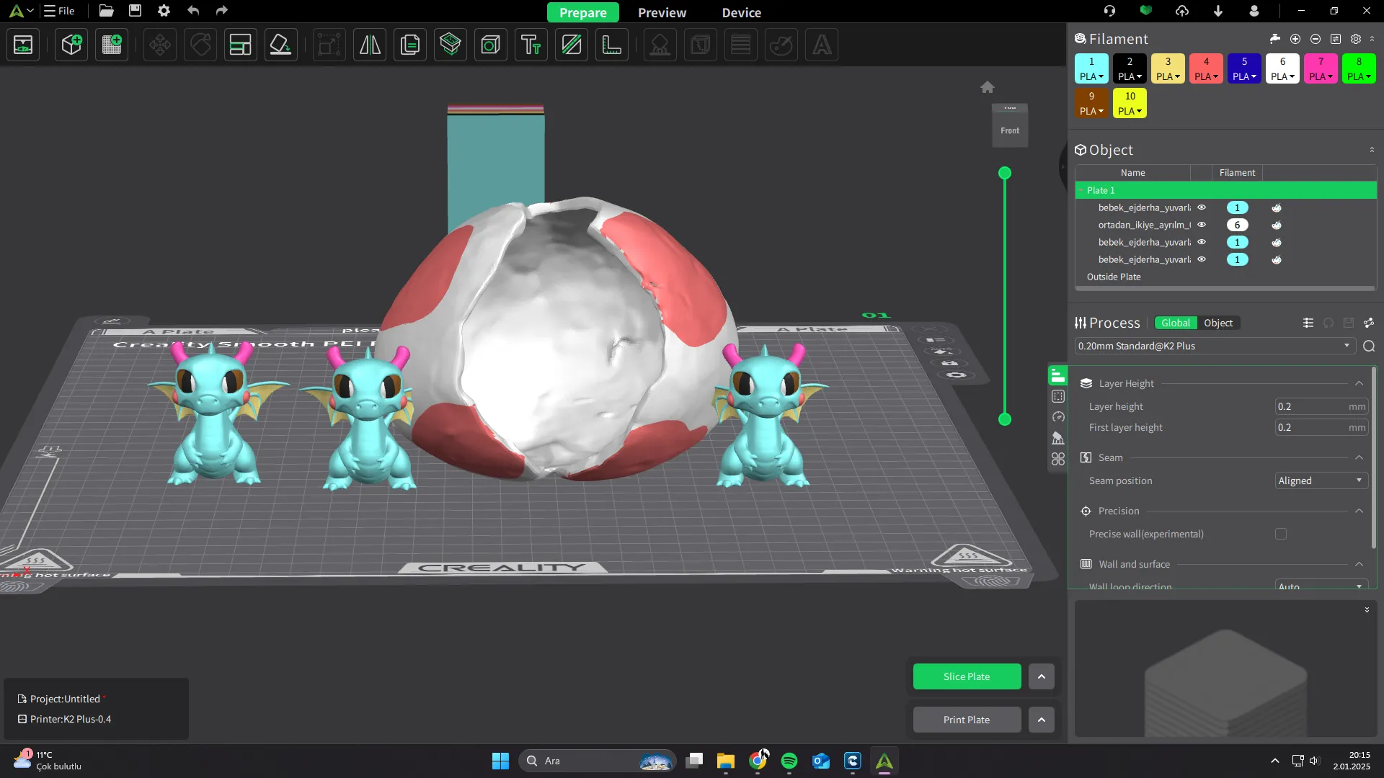Expand the Slice Plate options arrow
This screenshot has height=778, width=1384.
pos(1041,676)
